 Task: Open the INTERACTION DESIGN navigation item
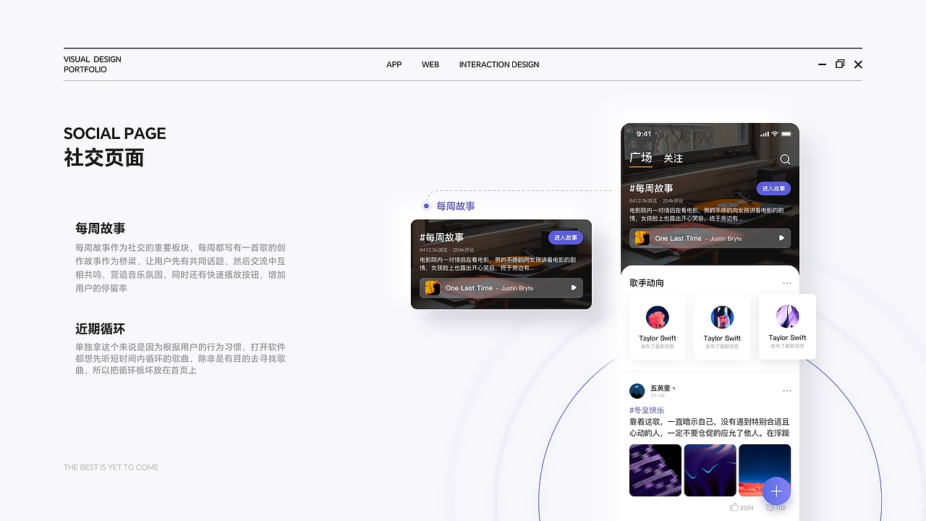click(499, 64)
